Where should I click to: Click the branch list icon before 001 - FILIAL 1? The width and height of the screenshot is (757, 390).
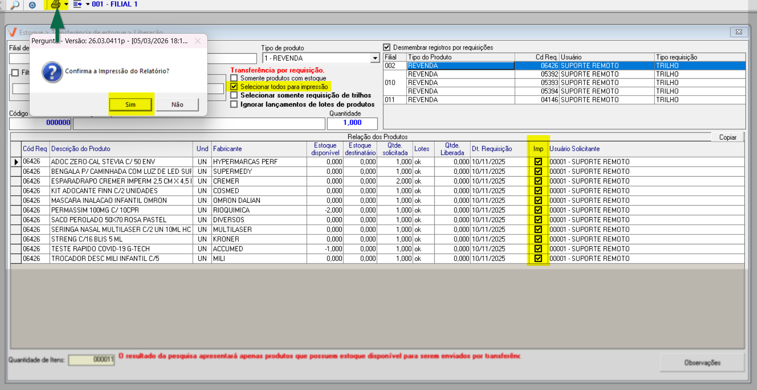77,4
